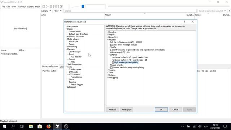Select DSP Manager in preferences tree

pyautogui.click(x=75, y=52)
